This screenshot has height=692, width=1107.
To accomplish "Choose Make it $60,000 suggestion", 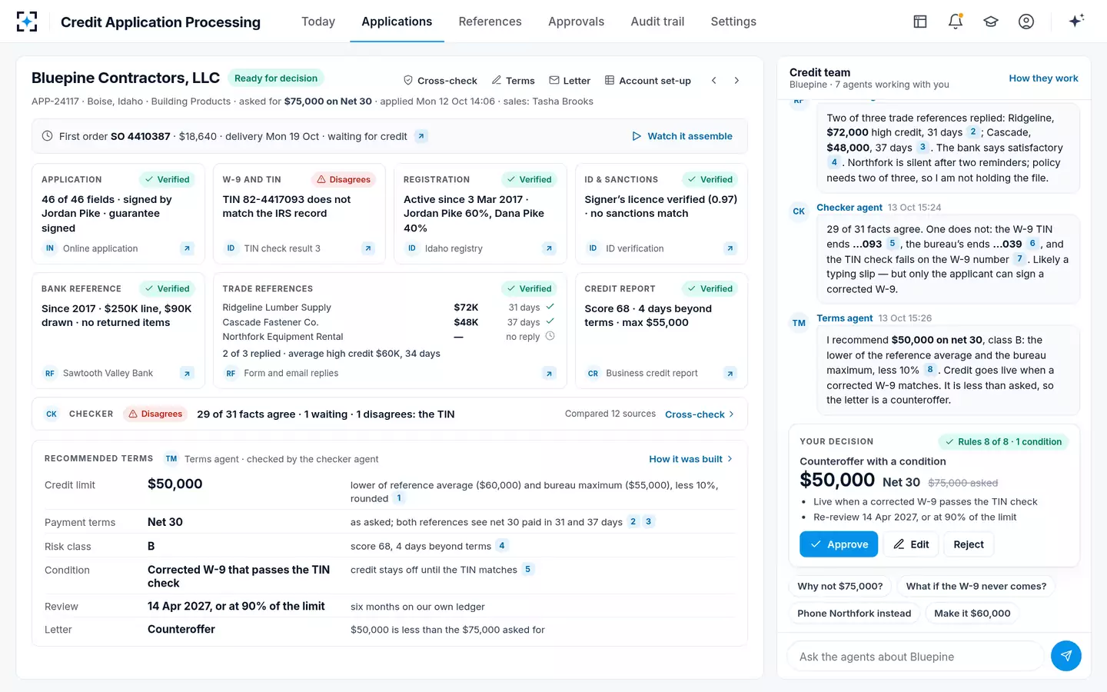I will 972,613.
